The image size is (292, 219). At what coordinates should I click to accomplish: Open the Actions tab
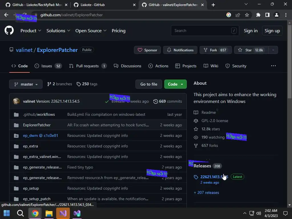click(x=158, y=66)
